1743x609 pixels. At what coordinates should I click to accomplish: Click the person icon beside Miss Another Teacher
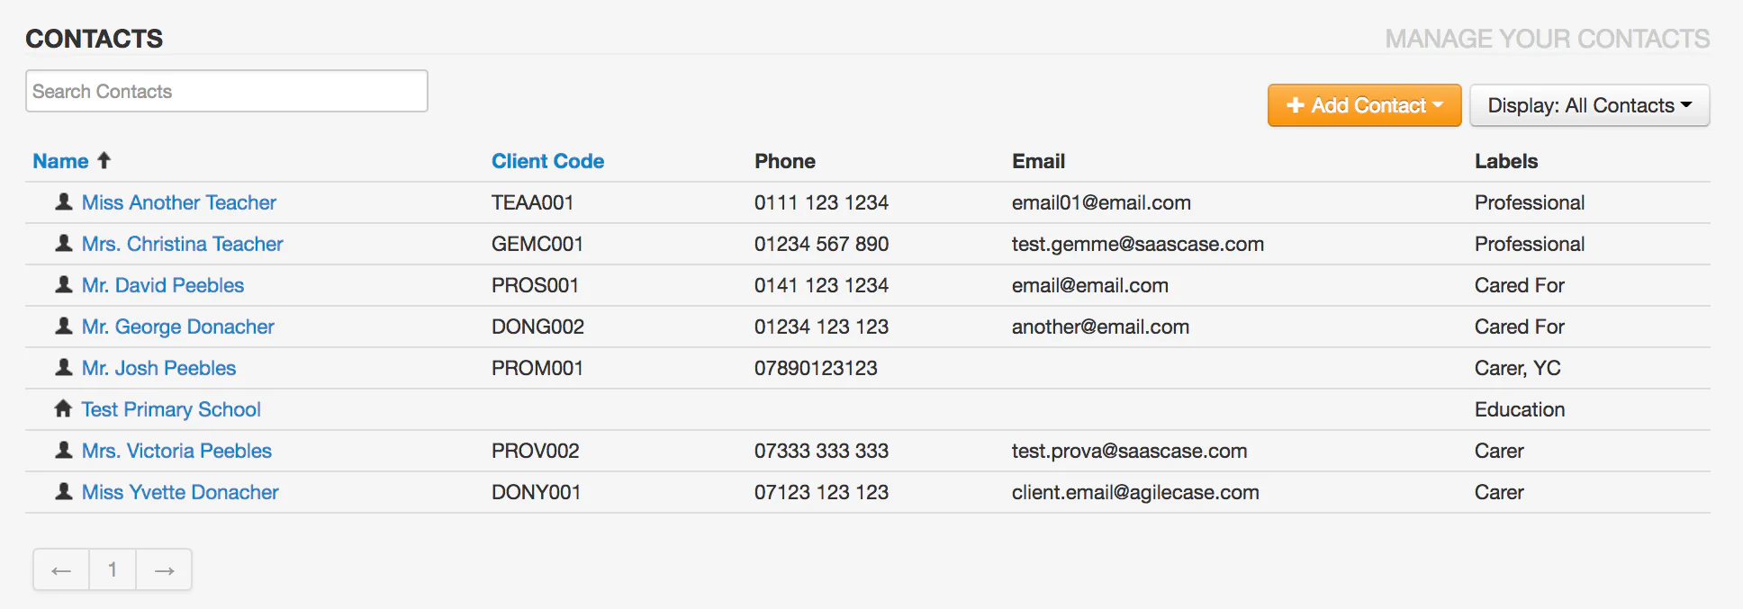(63, 202)
